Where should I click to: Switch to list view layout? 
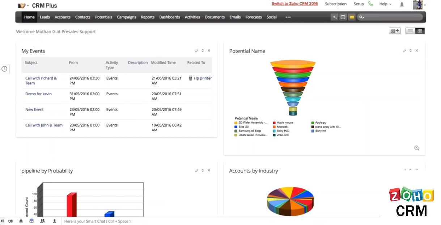pos(410,31)
